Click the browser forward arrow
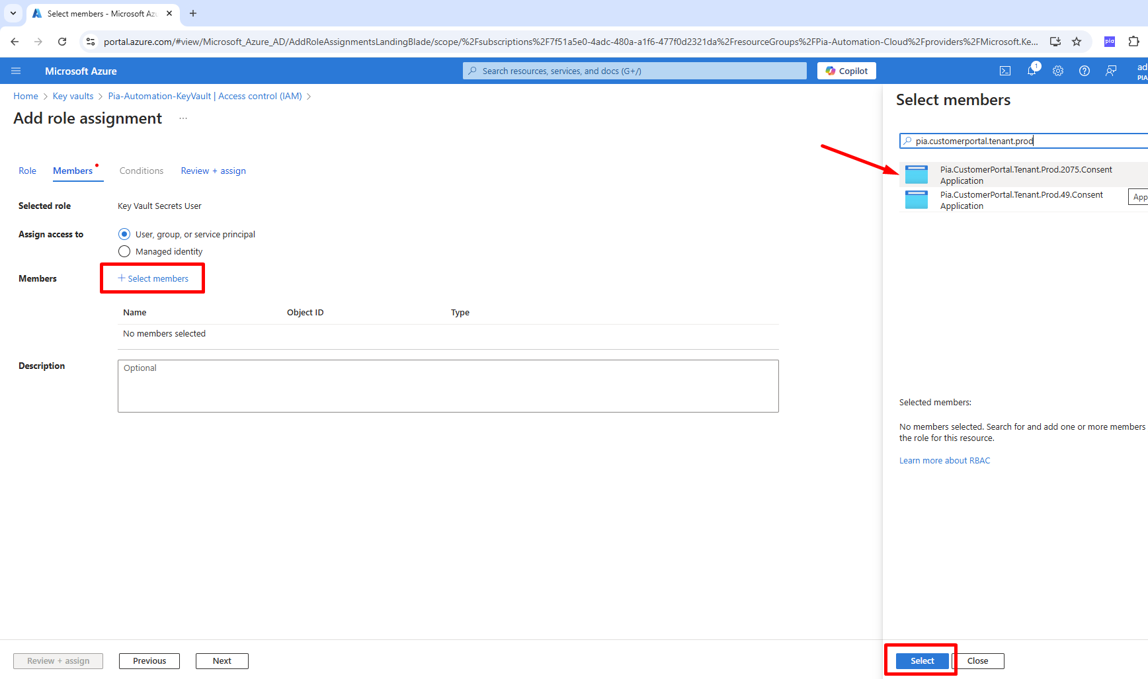1148x679 pixels. [38, 42]
